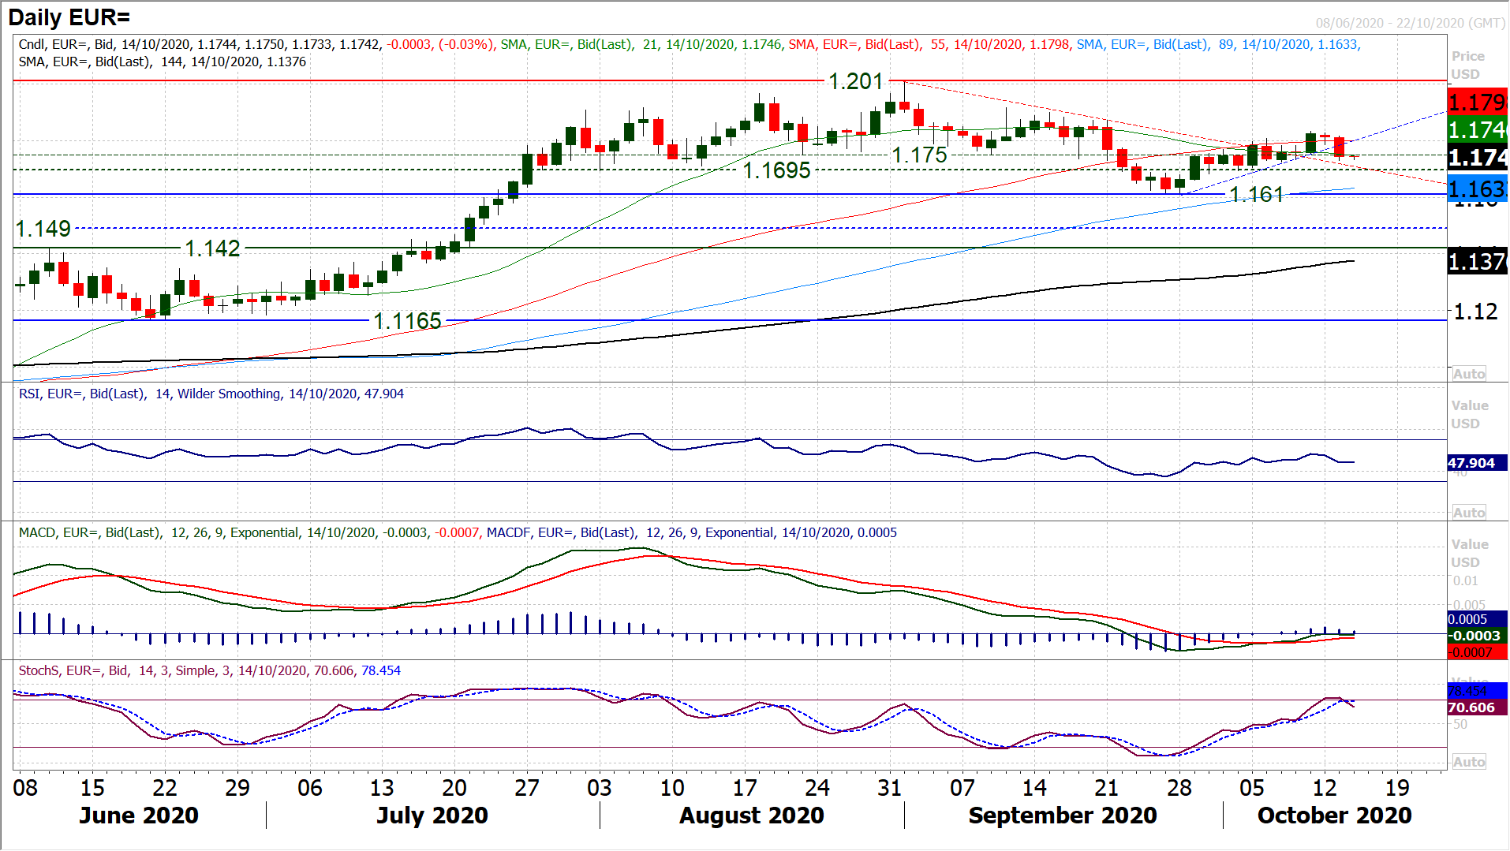Select the 1.1695 dashed level label
The width and height of the screenshot is (1510, 851).
(776, 170)
